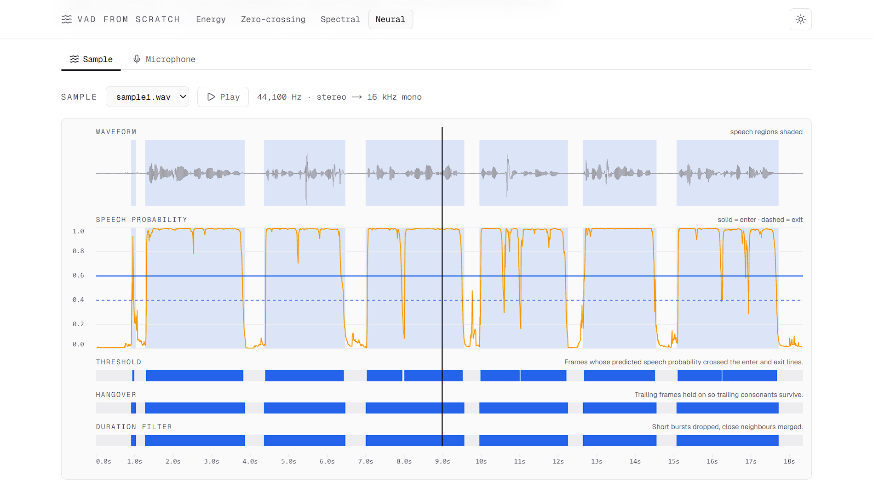Click the solid blue enter threshold line
Screen dimensions: 873x487
click(449, 276)
